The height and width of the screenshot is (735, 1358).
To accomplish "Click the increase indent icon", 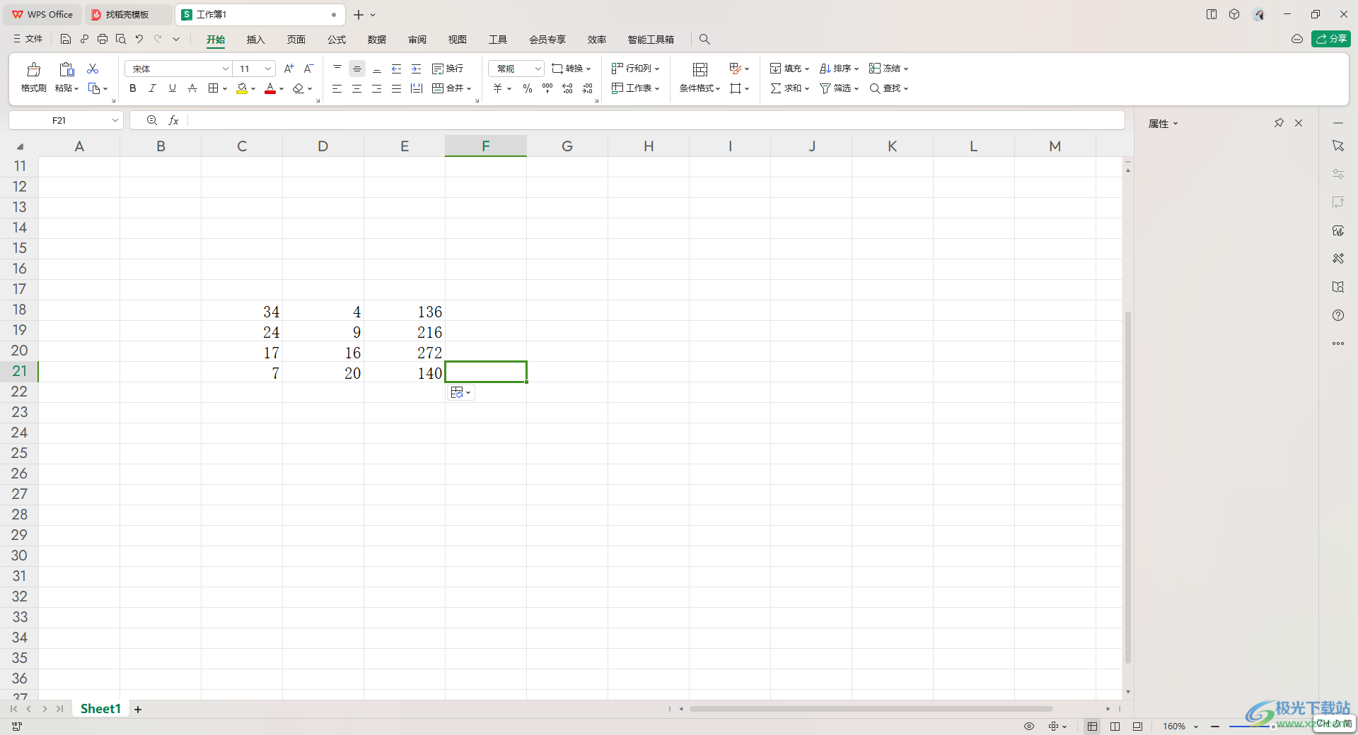I will coord(417,69).
